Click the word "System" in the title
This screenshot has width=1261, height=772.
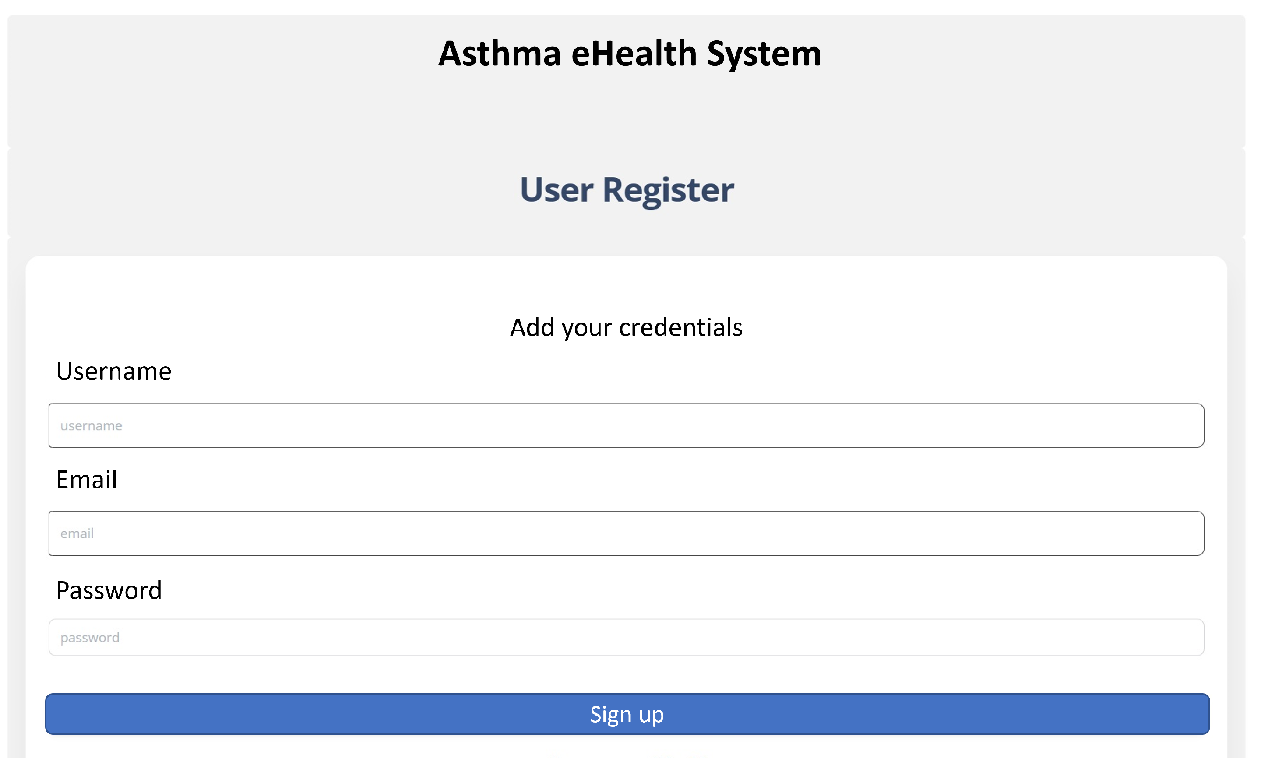coord(764,53)
